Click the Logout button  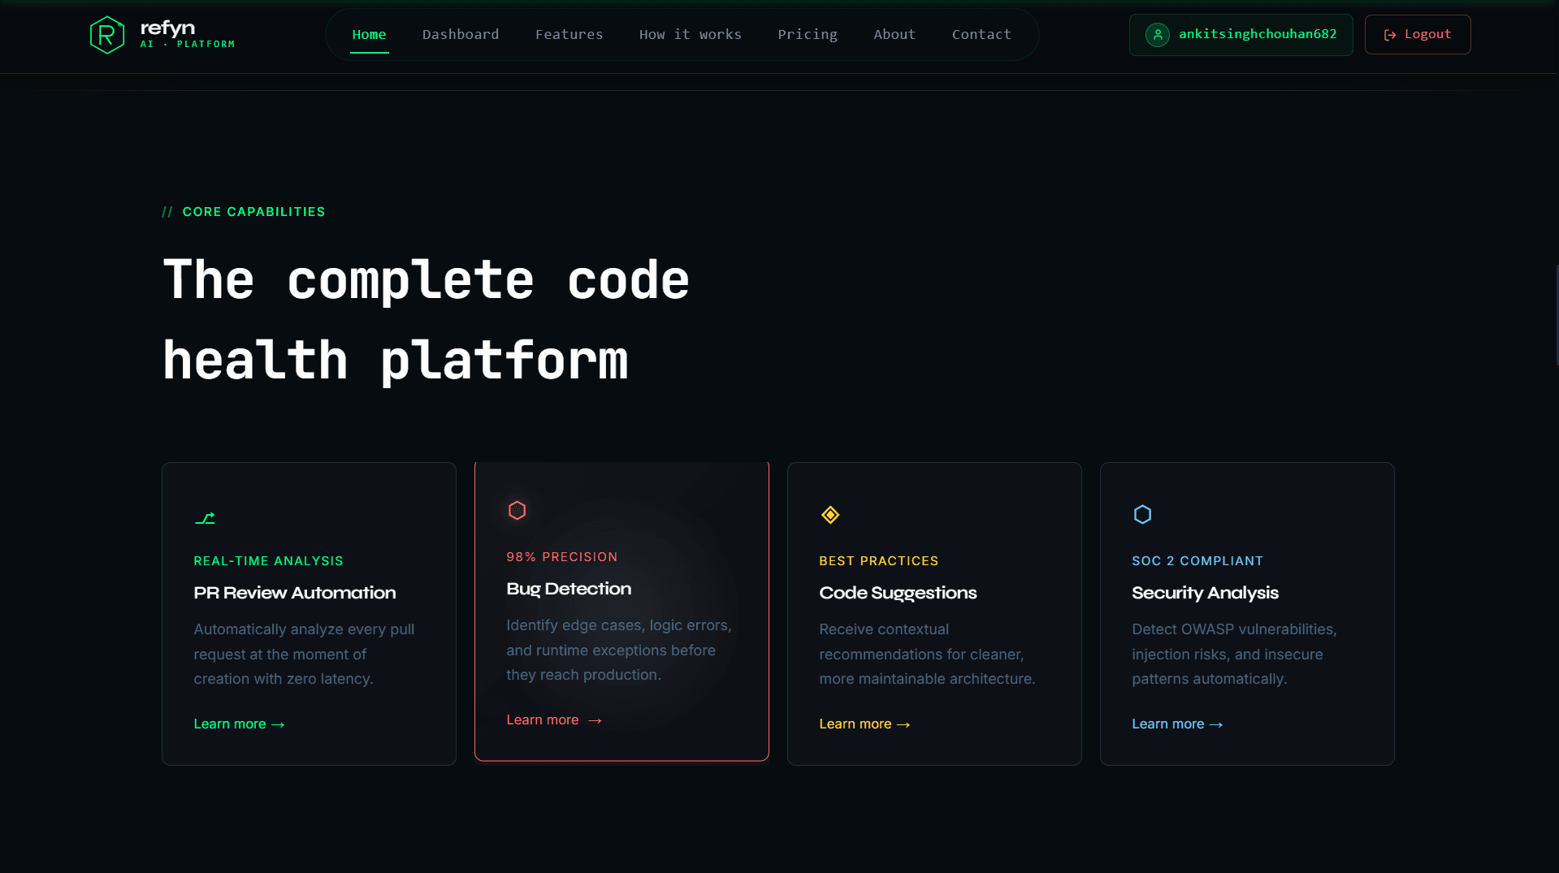[x=1417, y=34]
